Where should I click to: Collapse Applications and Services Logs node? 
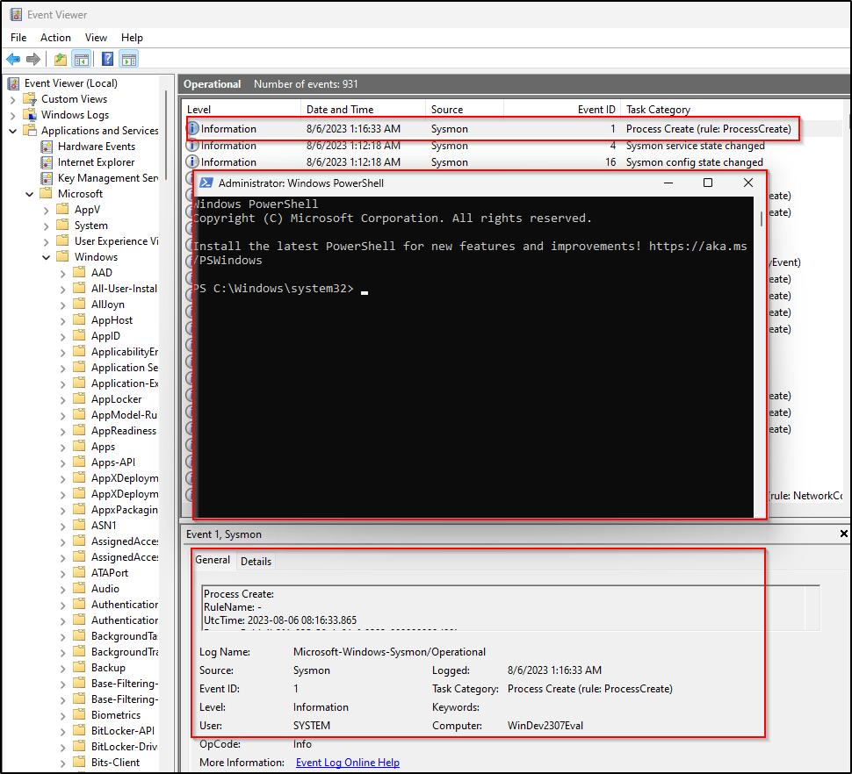point(13,131)
